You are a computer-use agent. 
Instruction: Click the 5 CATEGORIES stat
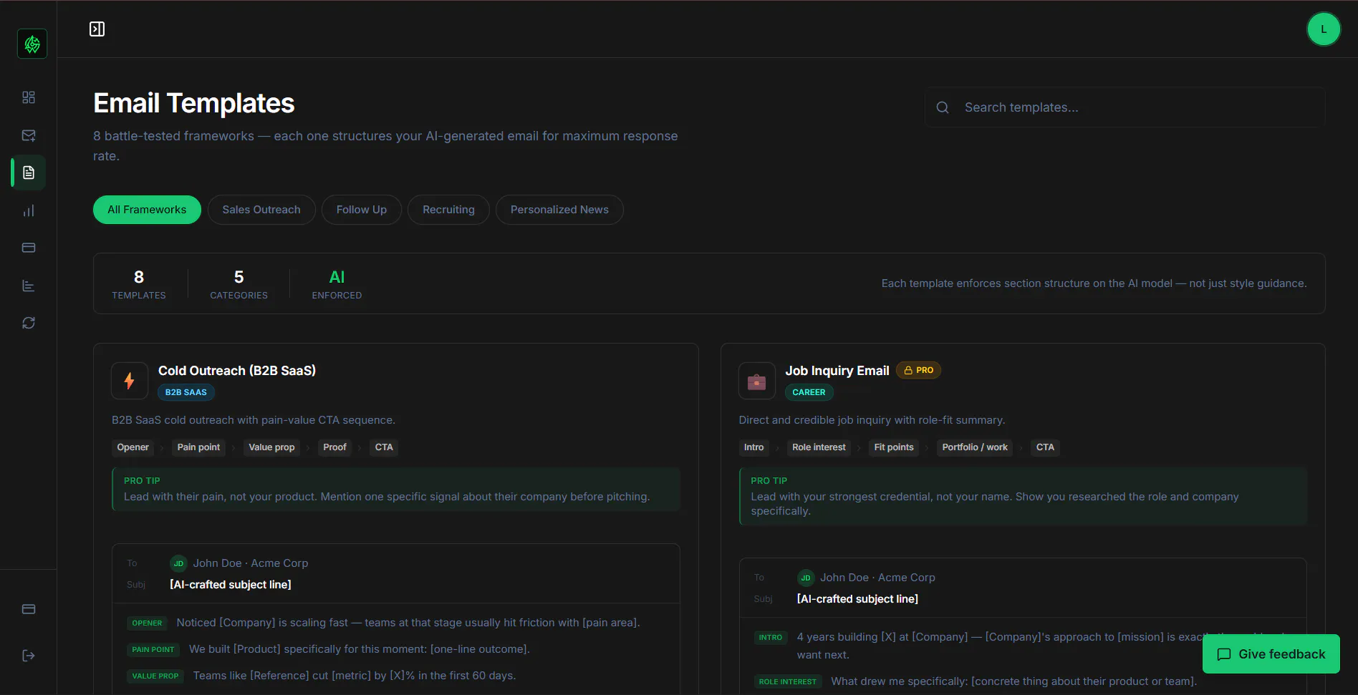239,284
